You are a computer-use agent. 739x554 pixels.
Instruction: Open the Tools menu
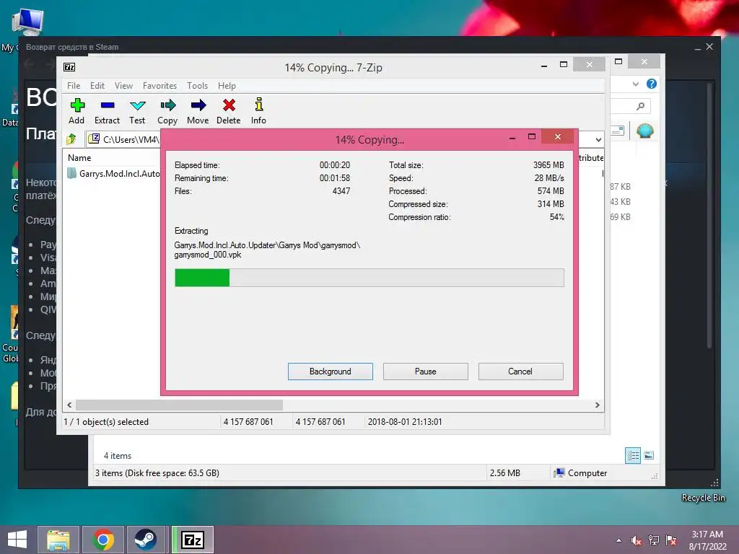(x=198, y=86)
